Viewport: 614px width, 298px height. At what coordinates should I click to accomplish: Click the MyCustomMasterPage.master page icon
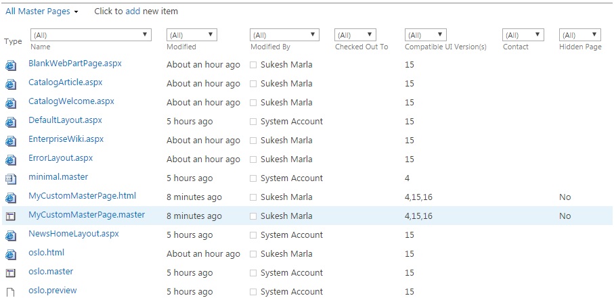coord(11,217)
